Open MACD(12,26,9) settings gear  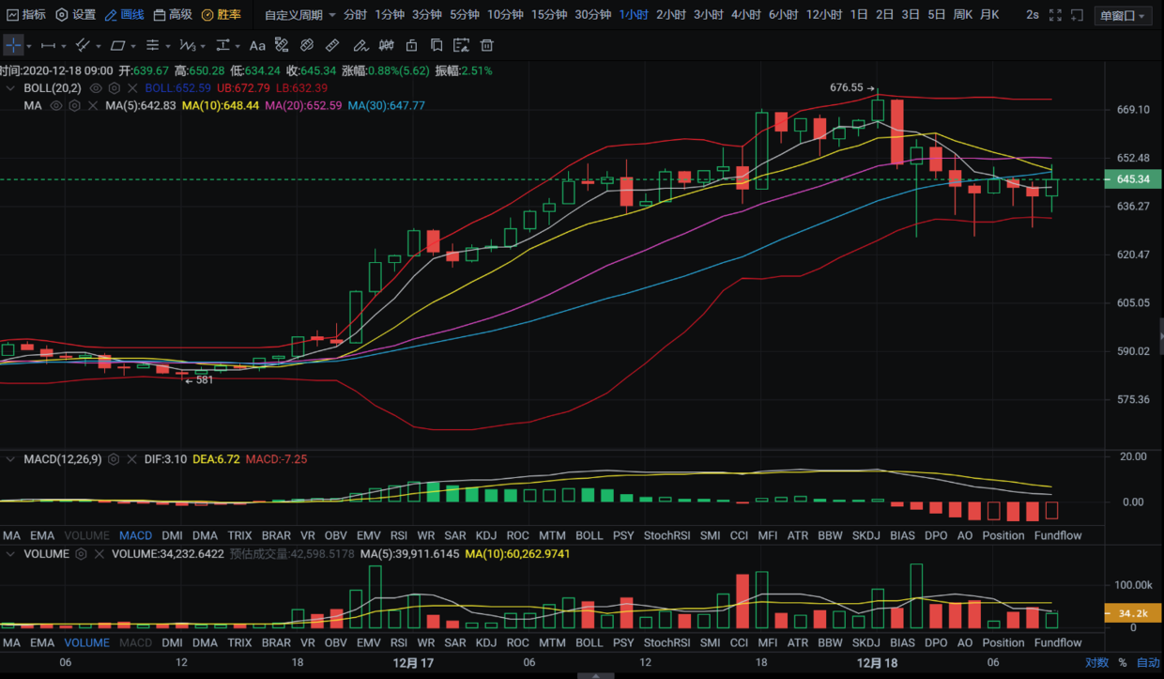(114, 459)
